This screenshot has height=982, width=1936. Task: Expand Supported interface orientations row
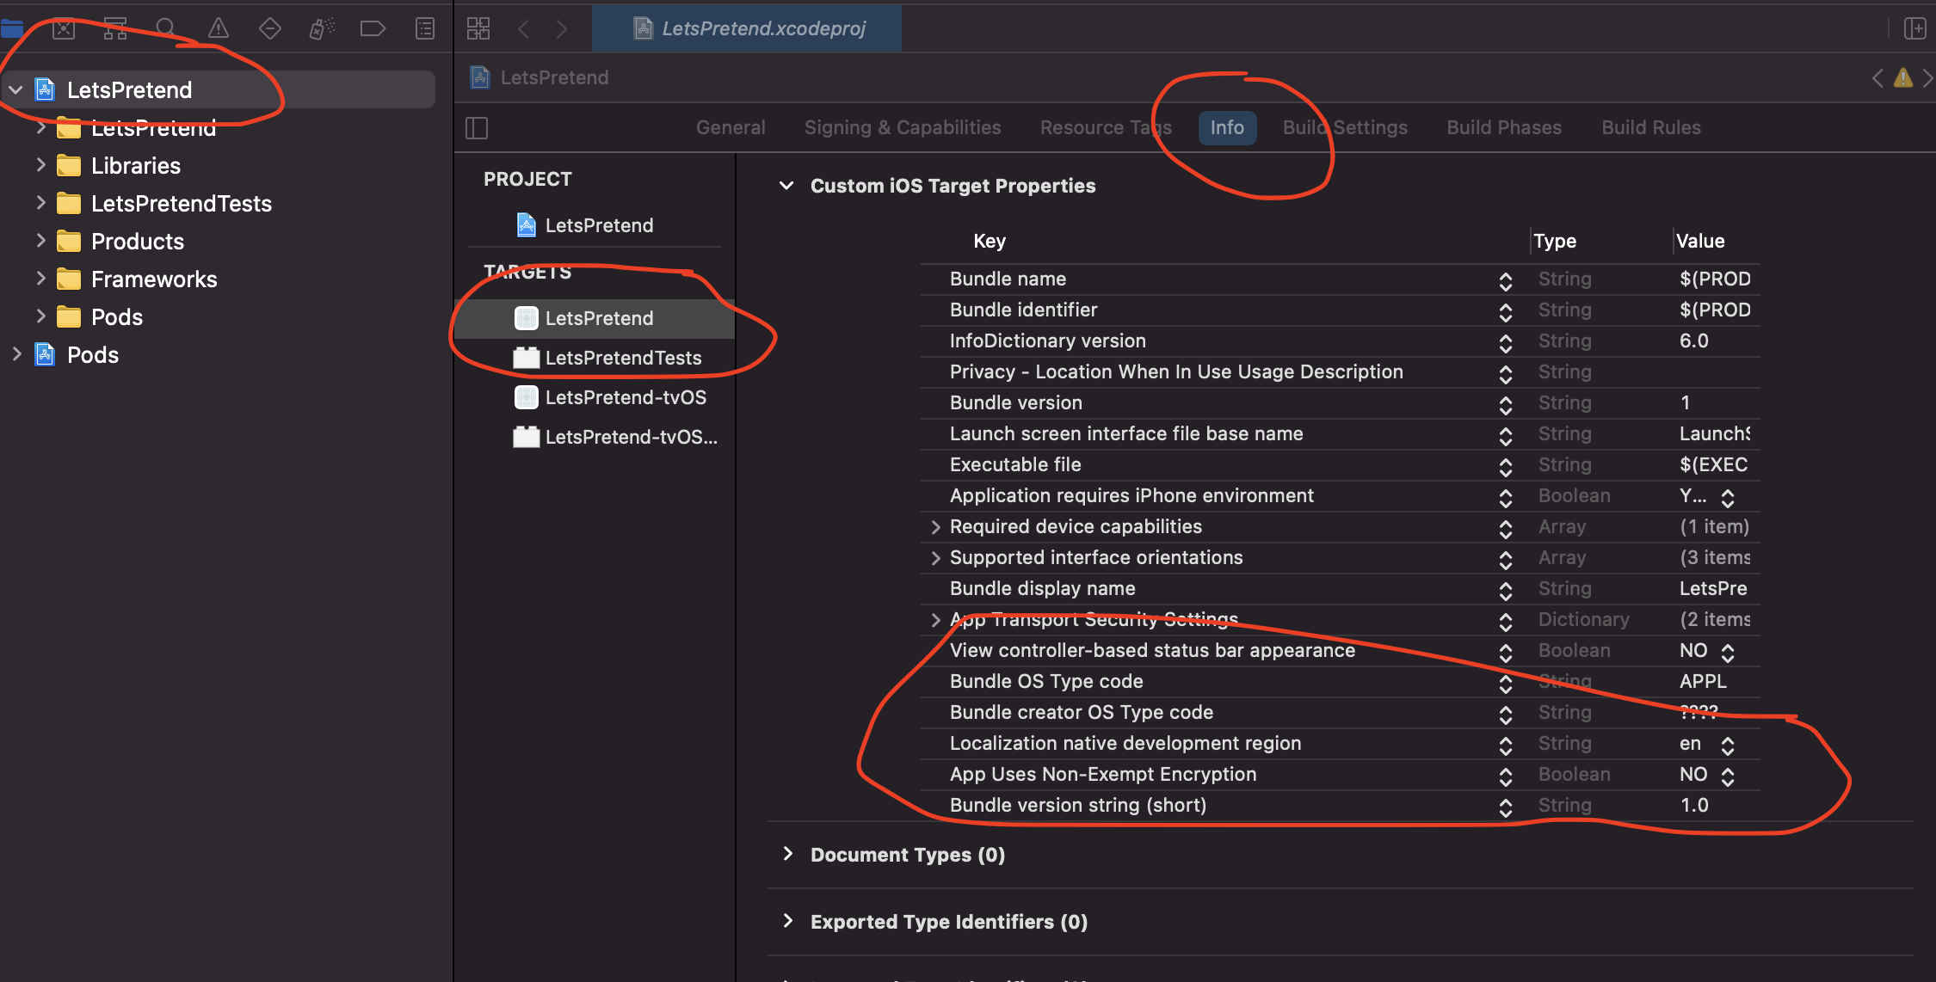click(x=935, y=558)
